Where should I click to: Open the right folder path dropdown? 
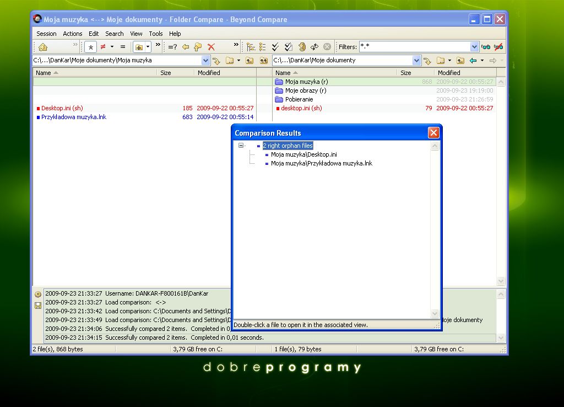pos(416,61)
